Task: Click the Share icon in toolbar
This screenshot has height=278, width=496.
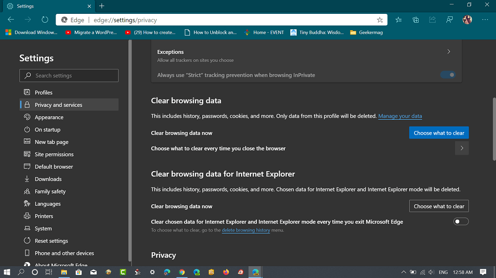Action: click(x=433, y=20)
